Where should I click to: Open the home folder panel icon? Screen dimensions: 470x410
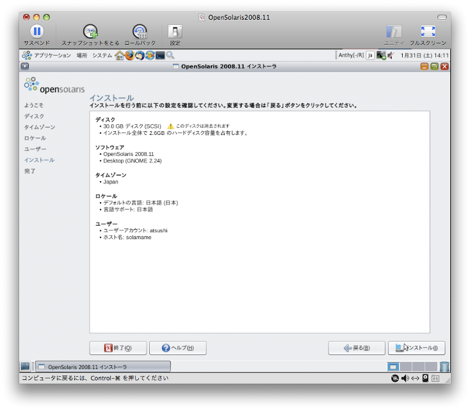click(x=120, y=56)
